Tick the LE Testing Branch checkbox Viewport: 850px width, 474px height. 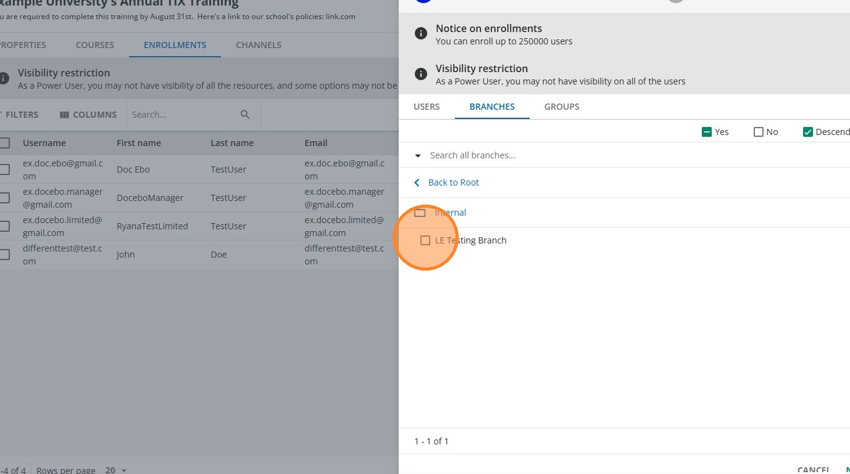425,240
